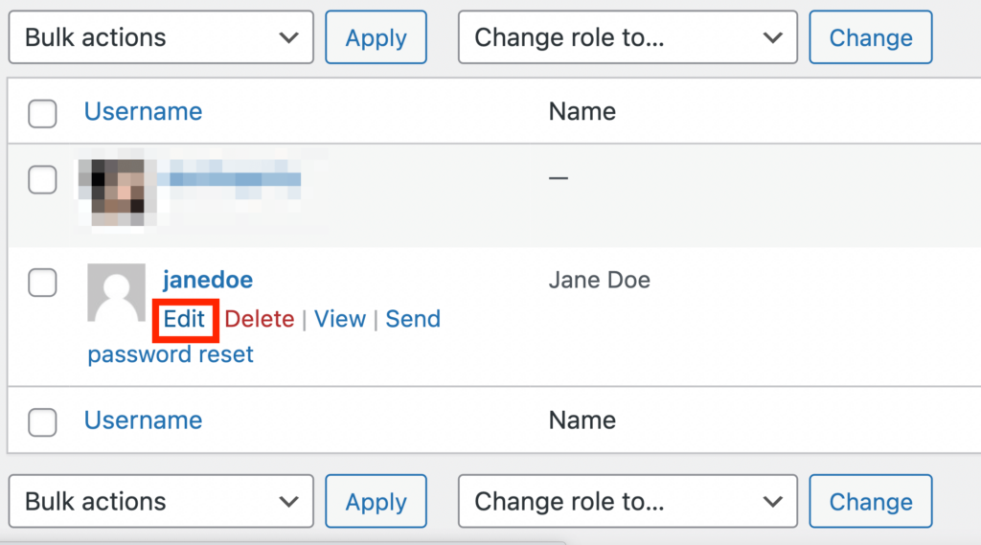
Task: Expand the bottom Change role to… dropdown
Action: tap(627, 502)
